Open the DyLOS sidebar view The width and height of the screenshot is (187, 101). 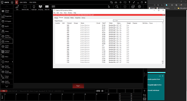click(x=7, y=26)
